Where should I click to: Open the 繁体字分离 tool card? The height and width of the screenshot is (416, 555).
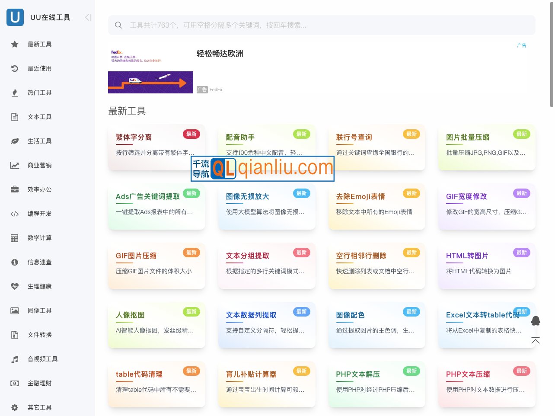tap(156, 147)
